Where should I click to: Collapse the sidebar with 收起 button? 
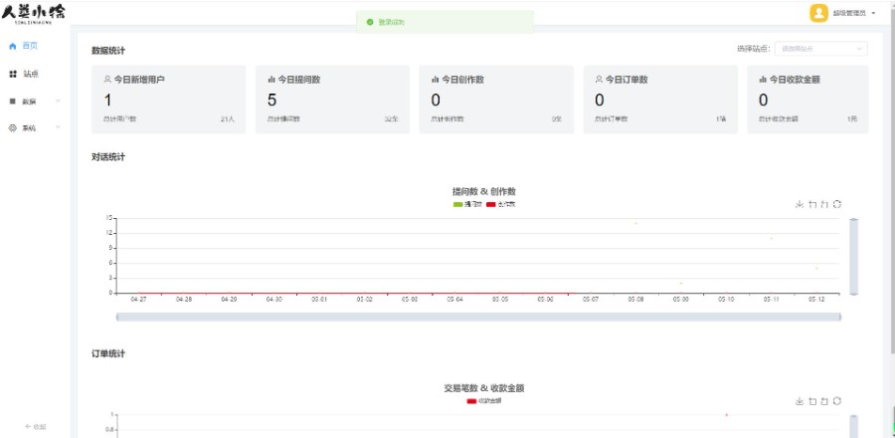pyautogui.click(x=36, y=427)
